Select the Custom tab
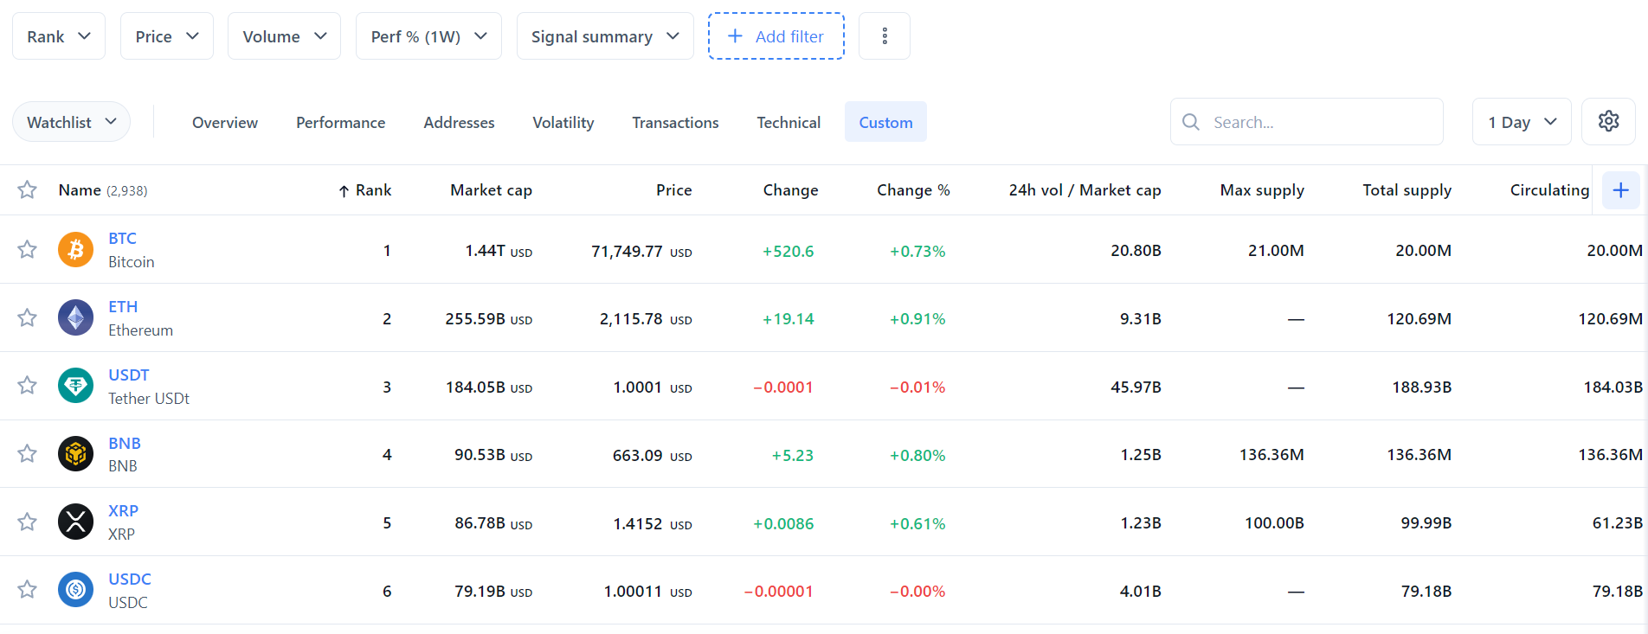 (x=885, y=122)
